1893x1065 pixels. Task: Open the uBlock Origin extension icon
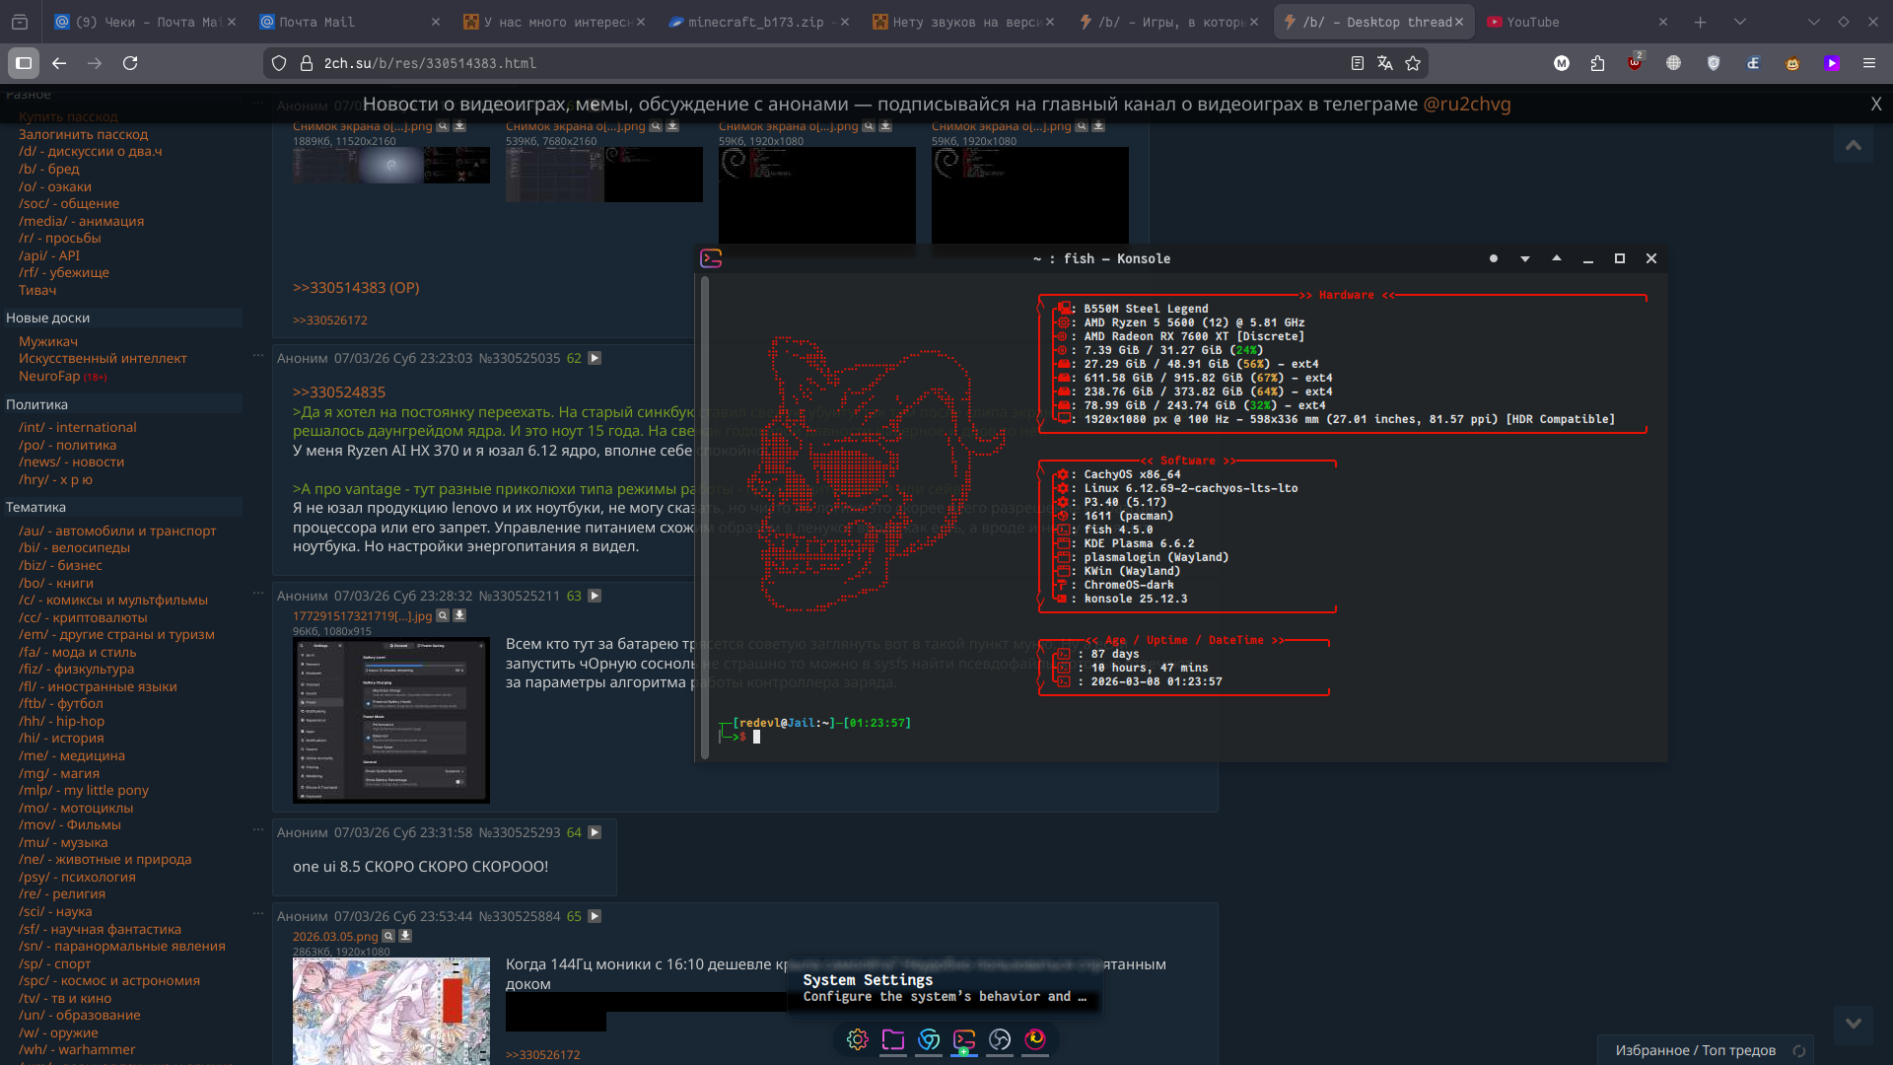(1635, 63)
